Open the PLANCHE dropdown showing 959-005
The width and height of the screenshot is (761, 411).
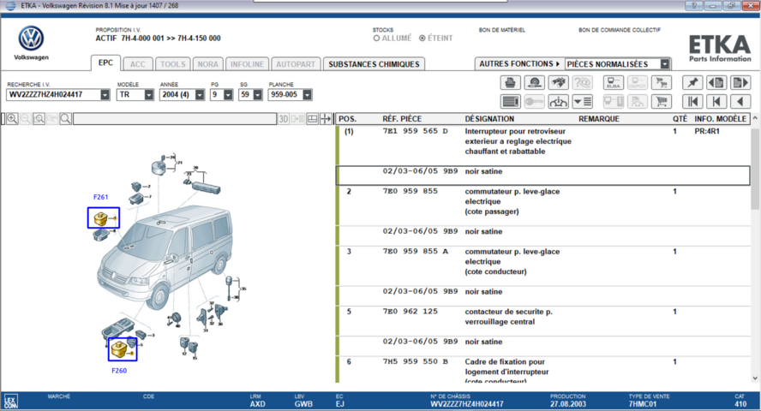pos(307,95)
